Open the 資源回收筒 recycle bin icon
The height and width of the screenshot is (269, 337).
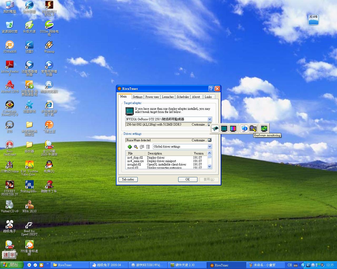[10, 27]
